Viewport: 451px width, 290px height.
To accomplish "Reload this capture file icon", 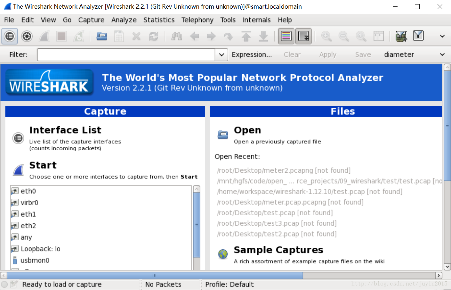I will [154, 36].
